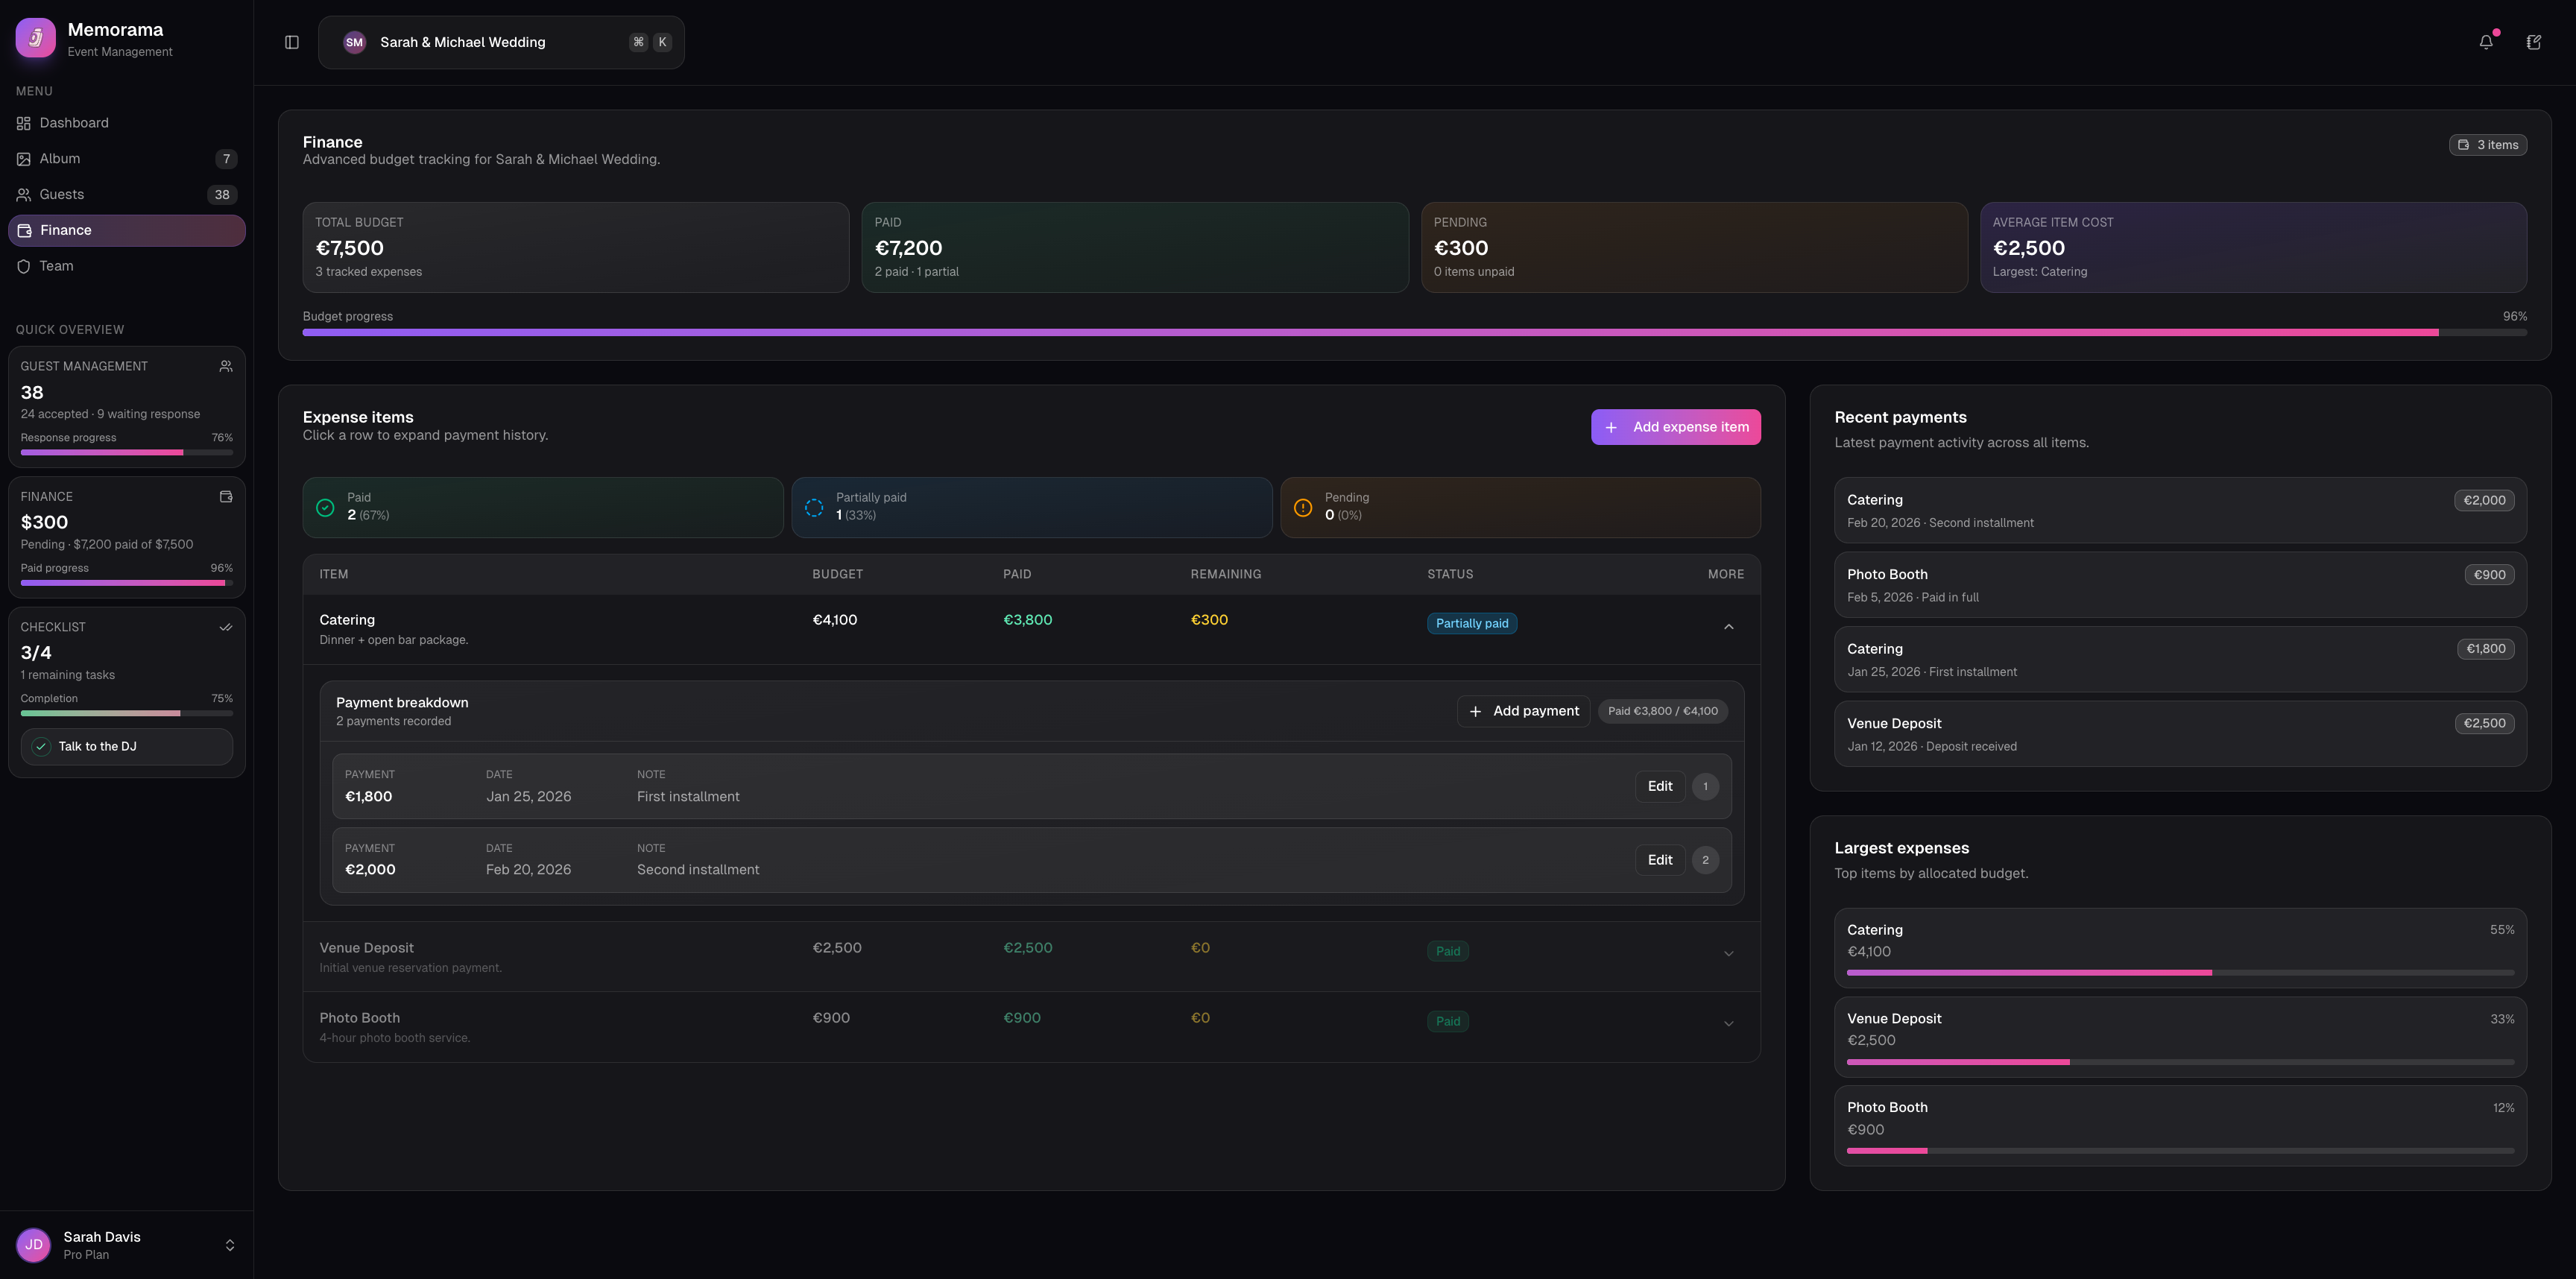Open the Sarah Davis account switcher
The height and width of the screenshot is (1279, 2576).
(127, 1245)
